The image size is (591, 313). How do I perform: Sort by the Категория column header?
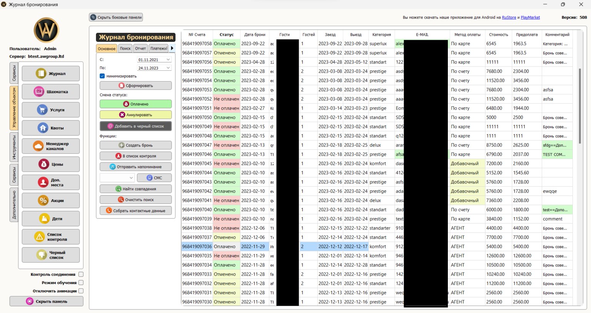click(382, 35)
